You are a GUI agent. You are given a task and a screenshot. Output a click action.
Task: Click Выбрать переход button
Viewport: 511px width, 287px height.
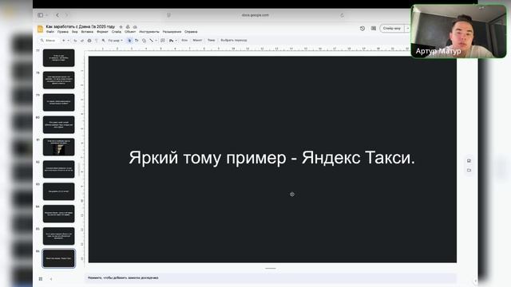pos(234,41)
